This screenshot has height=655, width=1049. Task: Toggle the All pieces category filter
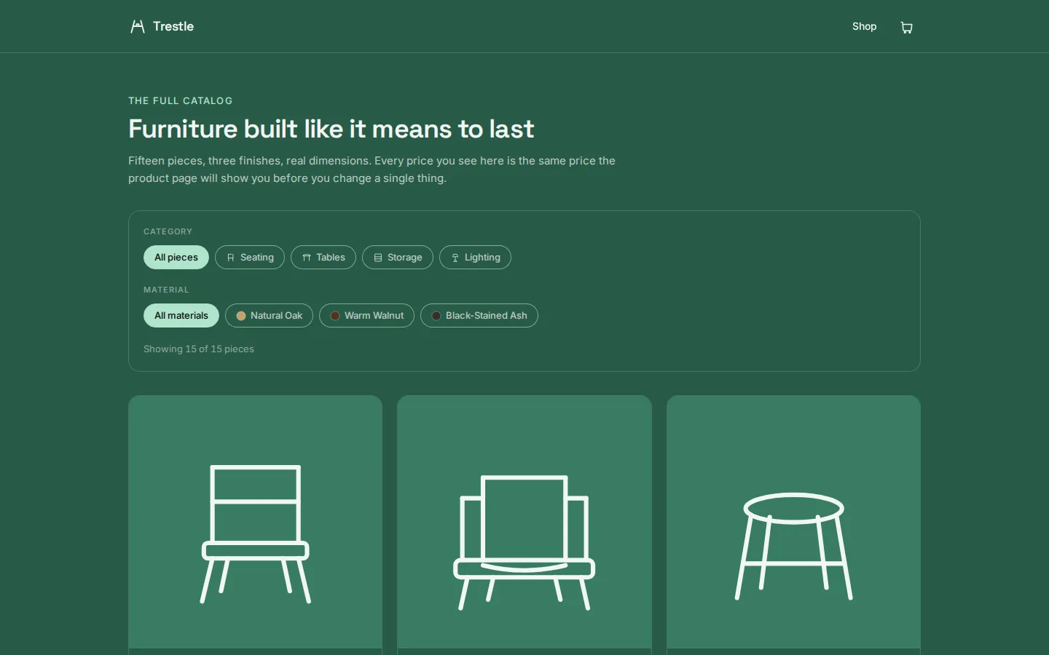(x=176, y=258)
